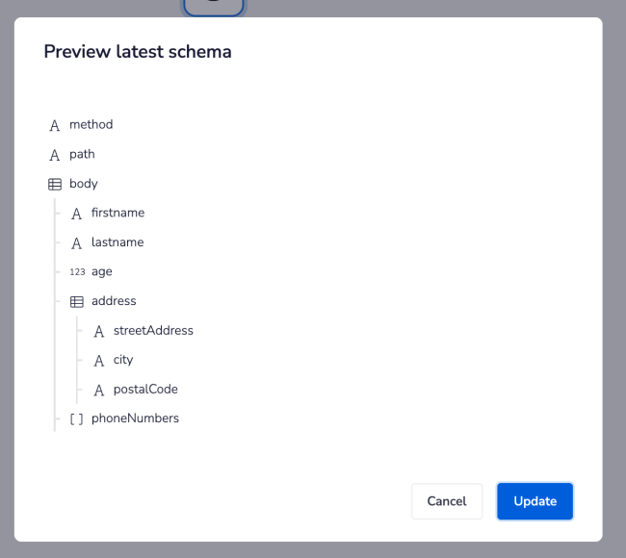Screen dimensions: 626x558
Task: Select the phoneNumbers array field
Action: point(135,418)
